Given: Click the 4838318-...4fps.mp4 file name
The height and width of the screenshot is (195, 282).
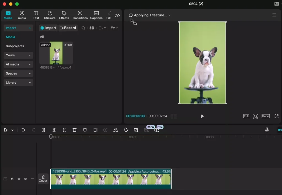Looking at the screenshot, I should [56, 67].
